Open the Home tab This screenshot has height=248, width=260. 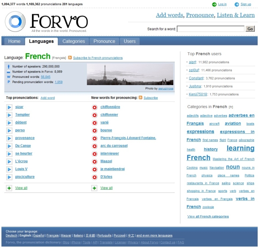(14, 41)
